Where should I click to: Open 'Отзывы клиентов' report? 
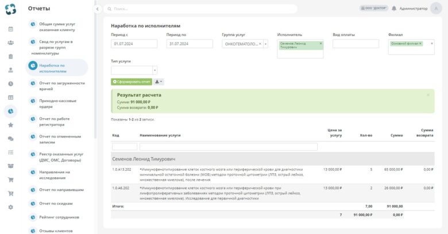(x=57, y=231)
